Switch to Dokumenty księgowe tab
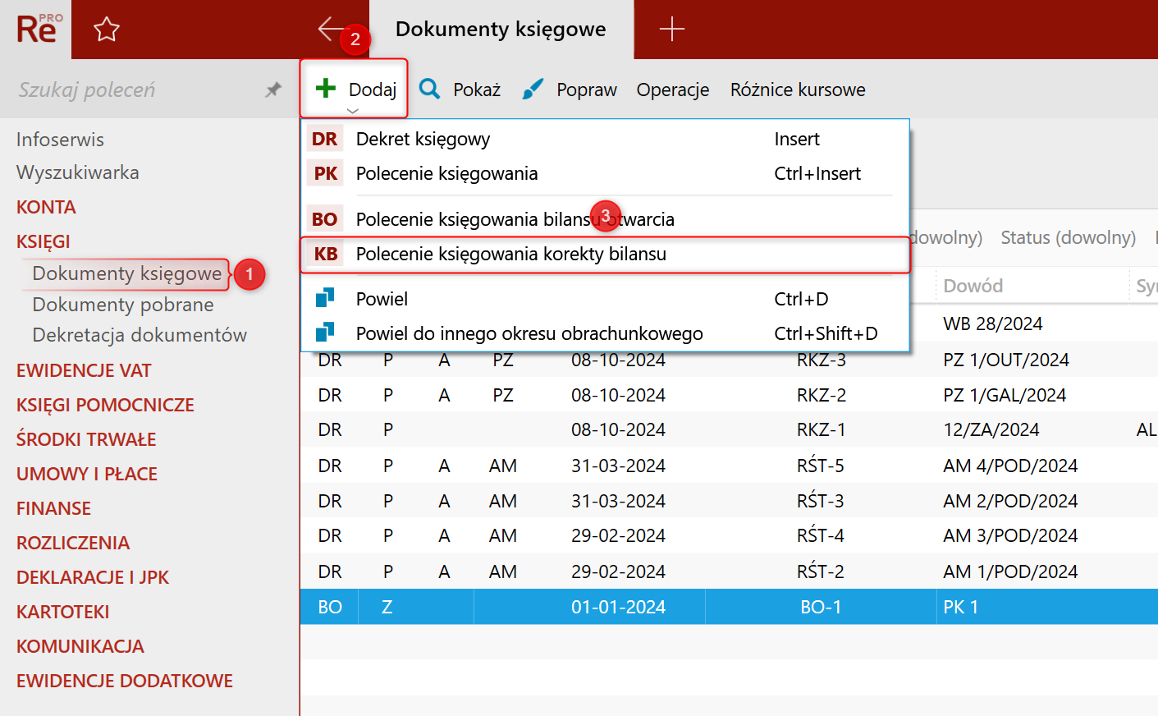Viewport: 1158px width, 716px height. [x=501, y=30]
